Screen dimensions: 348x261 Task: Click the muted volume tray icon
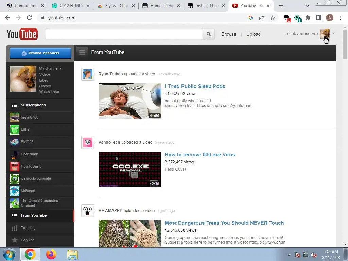click(x=314, y=255)
